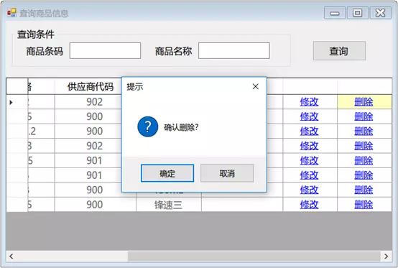Click 删除 link in seventh row
Image resolution: width=398 pixels, height=268 pixels.
pyautogui.click(x=364, y=190)
